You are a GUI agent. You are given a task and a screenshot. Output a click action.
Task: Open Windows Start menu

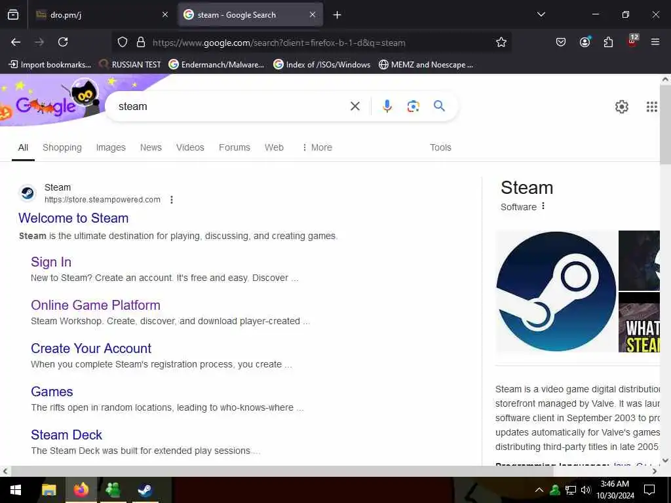point(16,490)
